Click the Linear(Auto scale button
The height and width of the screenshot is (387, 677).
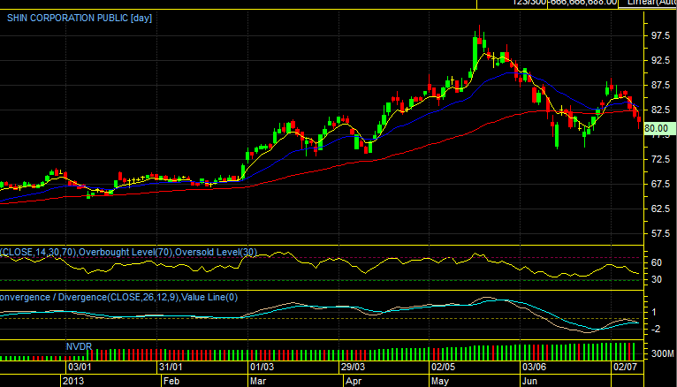[x=648, y=3]
